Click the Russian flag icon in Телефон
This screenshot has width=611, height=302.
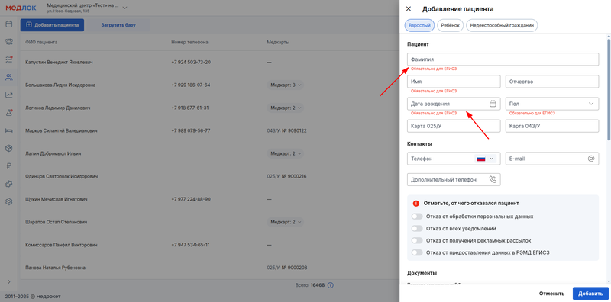point(481,159)
